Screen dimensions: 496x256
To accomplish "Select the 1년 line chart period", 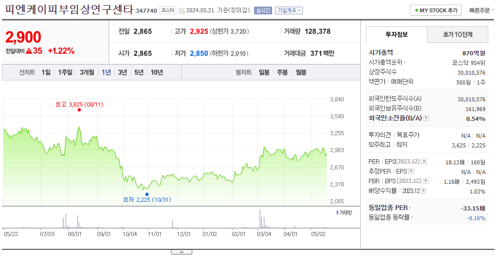I will coord(106,72).
